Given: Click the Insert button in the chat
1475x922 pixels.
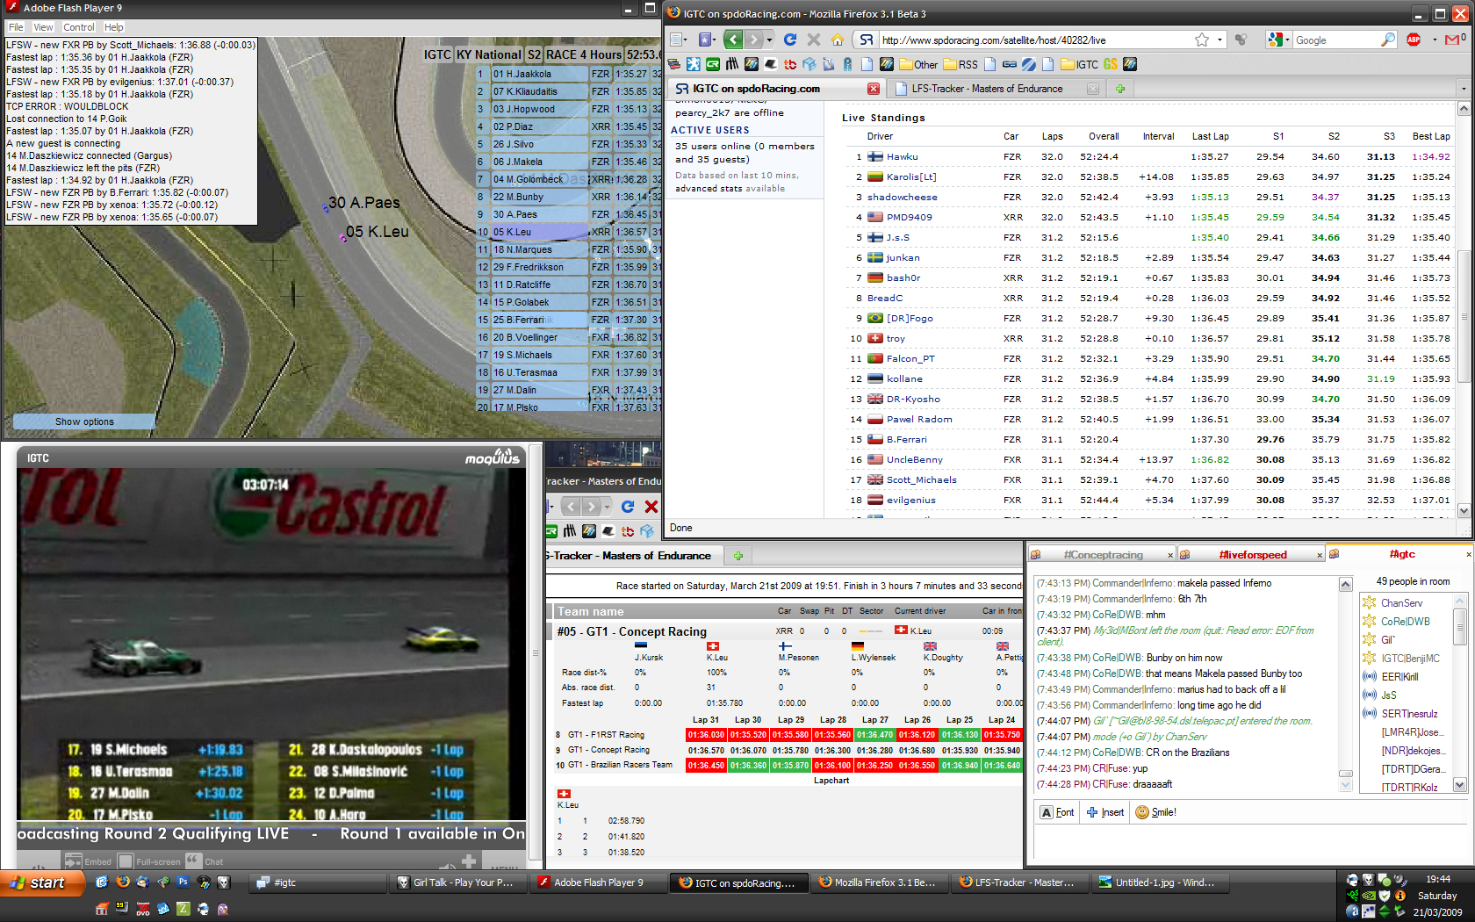Looking at the screenshot, I should coord(1105,812).
